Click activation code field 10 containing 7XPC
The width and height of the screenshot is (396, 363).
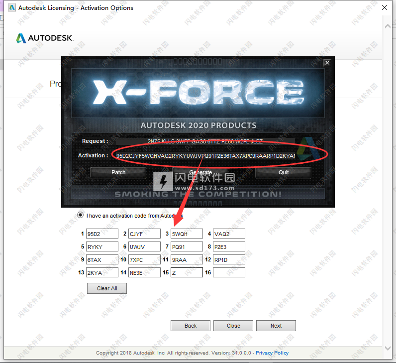144,259
